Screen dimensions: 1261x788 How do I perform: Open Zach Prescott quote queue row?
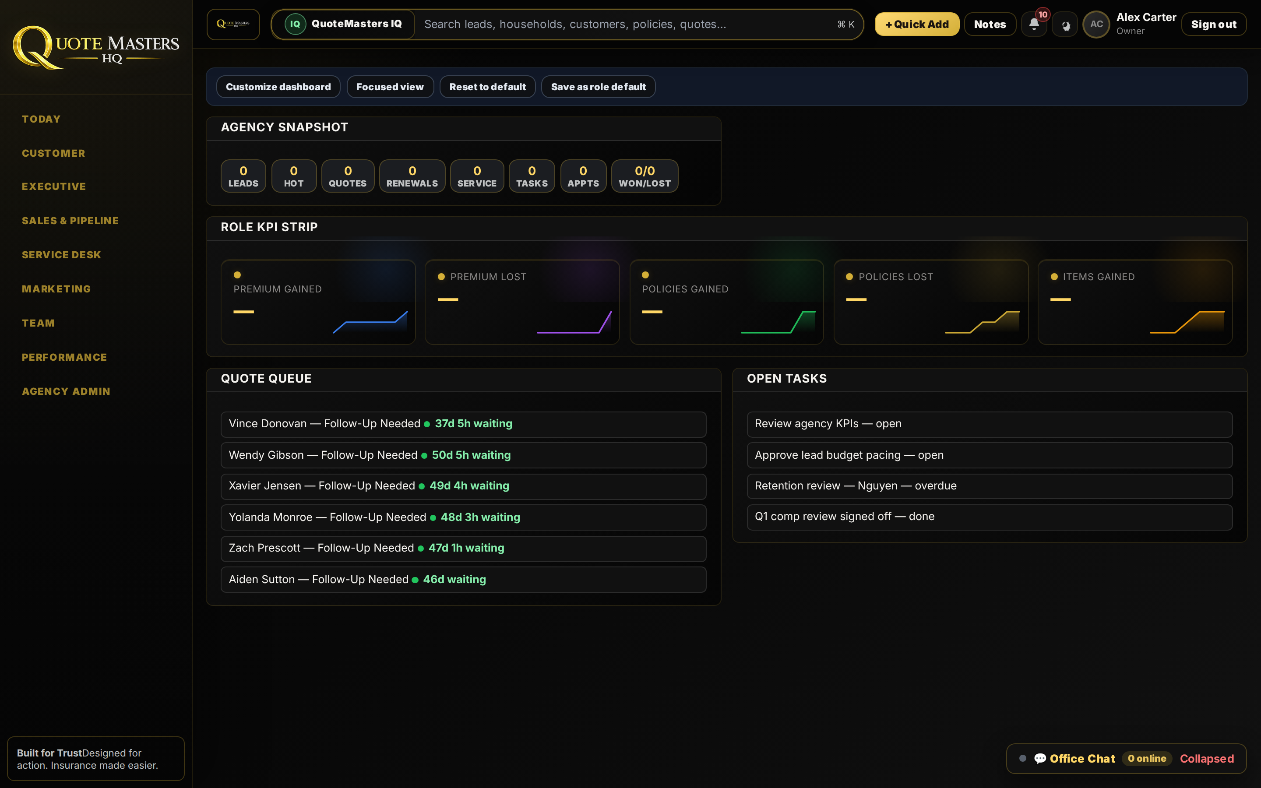click(463, 548)
